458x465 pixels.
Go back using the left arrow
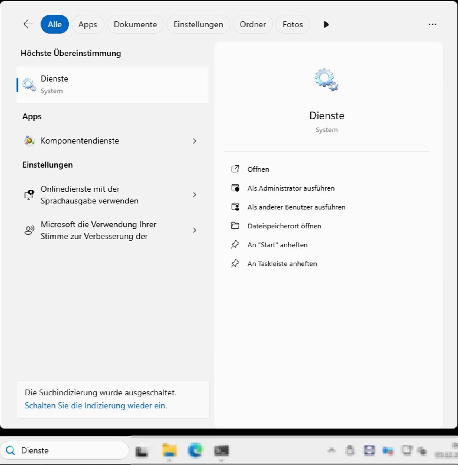(28, 24)
